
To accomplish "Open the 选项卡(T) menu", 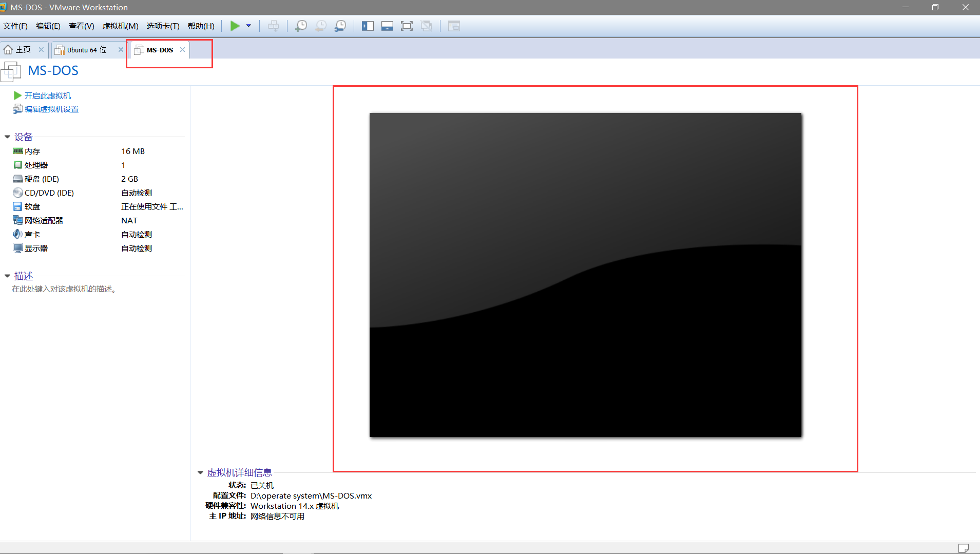I will [x=163, y=26].
